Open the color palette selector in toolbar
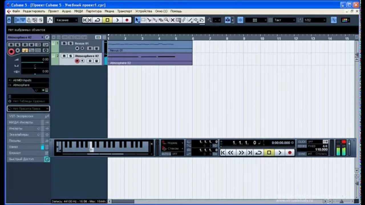This screenshot has width=365, height=205. point(345,20)
